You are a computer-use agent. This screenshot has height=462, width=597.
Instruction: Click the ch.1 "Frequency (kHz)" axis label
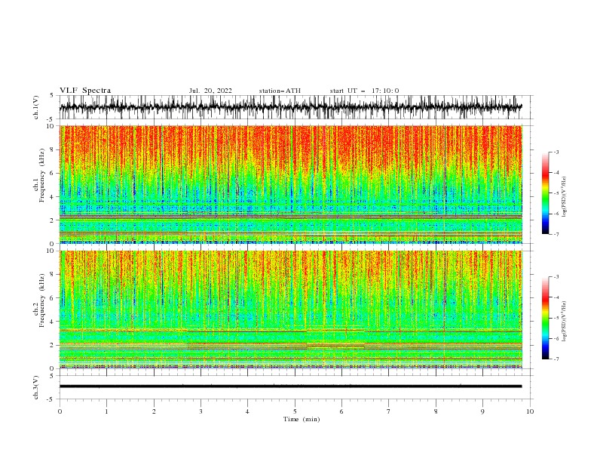[x=41, y=175]
